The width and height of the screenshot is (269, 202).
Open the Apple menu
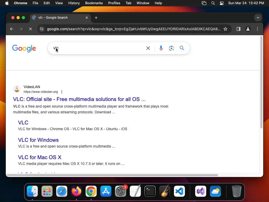7,3
